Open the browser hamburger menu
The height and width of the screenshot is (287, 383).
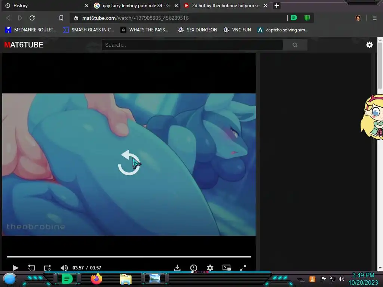coord(375,18)
